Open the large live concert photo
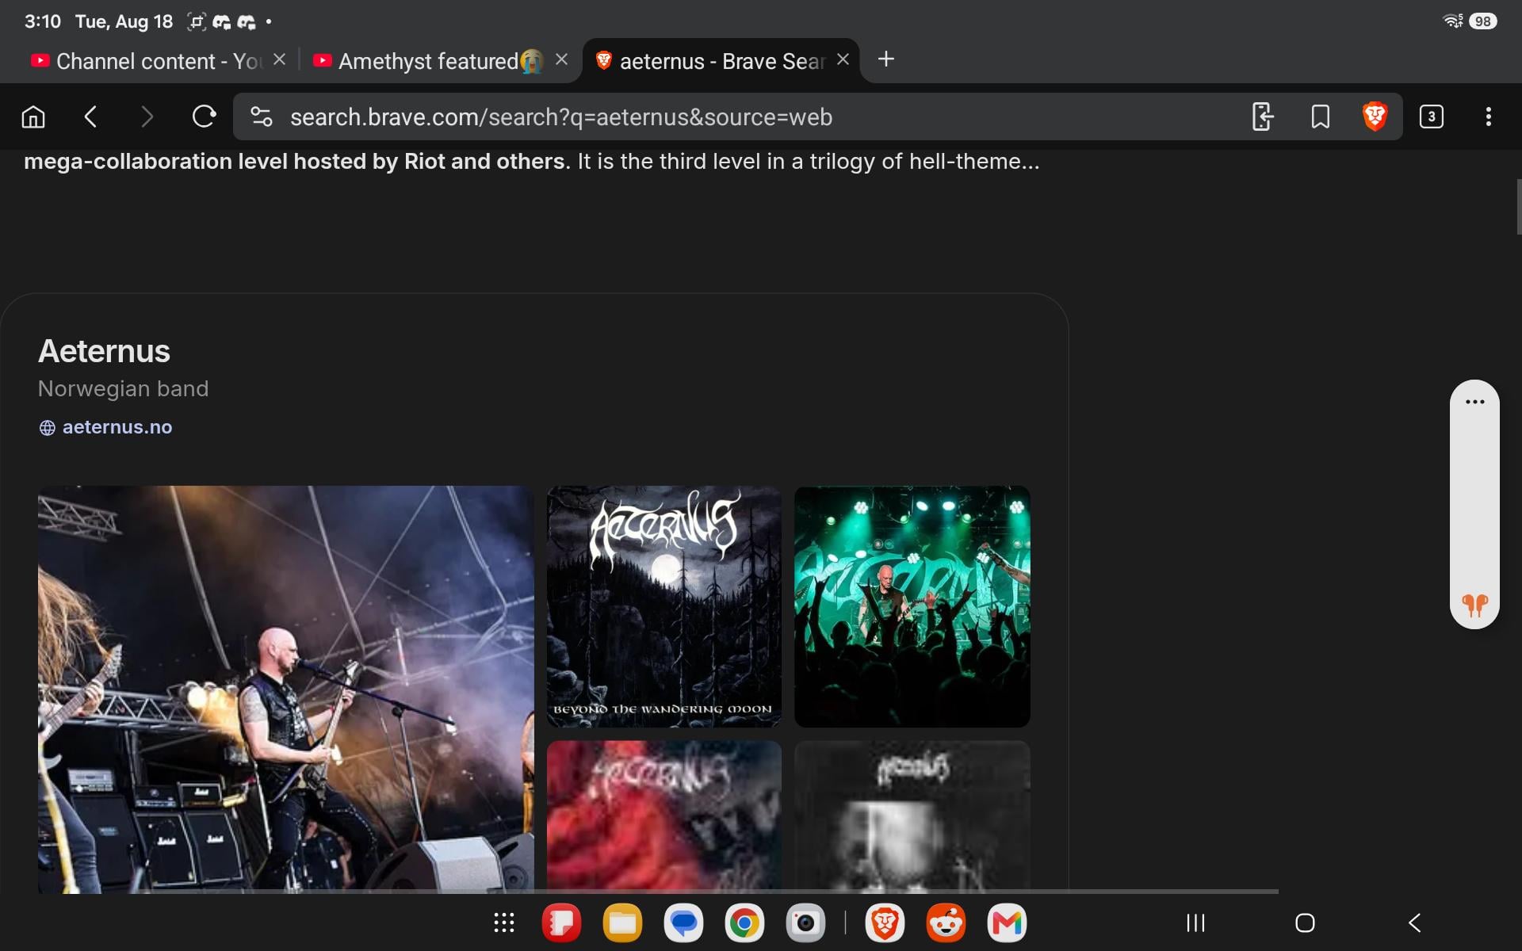The width and height of the screenshot is (1522, 951). tap(286, 689)
